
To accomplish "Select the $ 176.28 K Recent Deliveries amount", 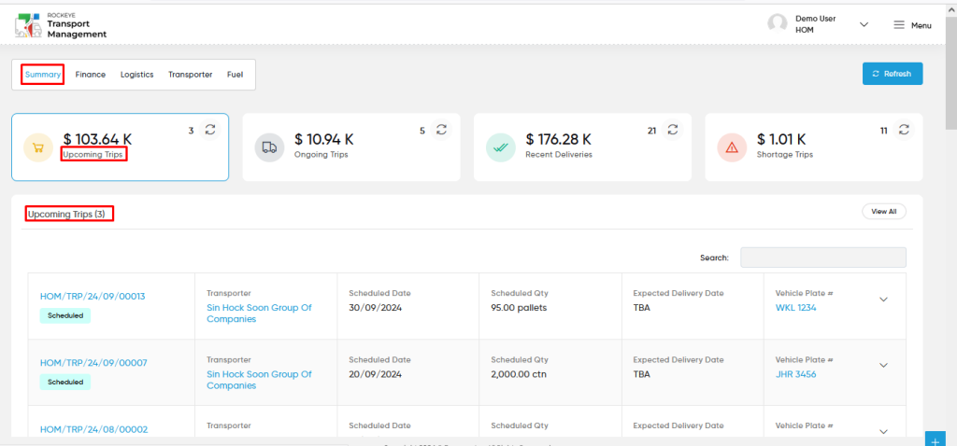I will (x=559, y=140).
